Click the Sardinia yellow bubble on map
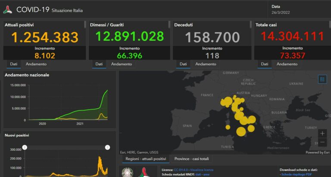The image size is (331, 177). coord(228,127)
